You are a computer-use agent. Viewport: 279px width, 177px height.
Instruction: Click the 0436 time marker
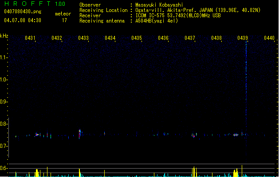click(163, 38)
